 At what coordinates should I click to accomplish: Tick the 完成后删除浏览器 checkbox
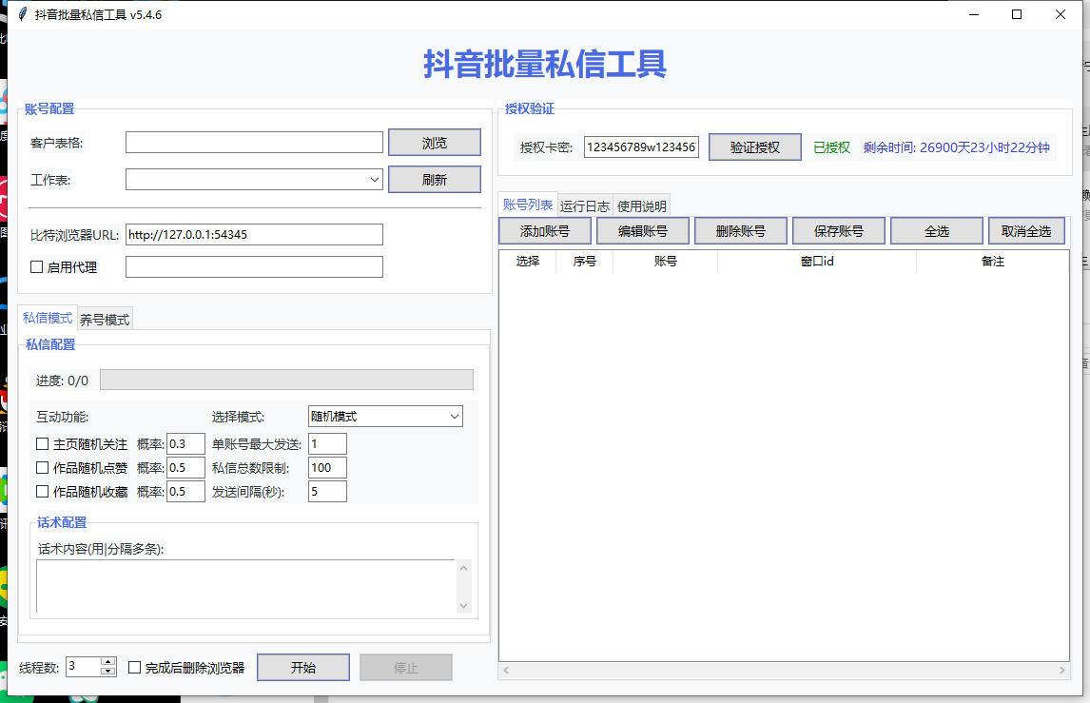click(x=135, y=668)
